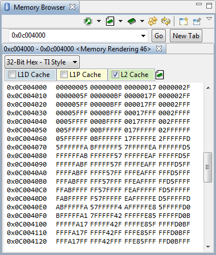Select the Memory Browser view tab

[39, 7]
